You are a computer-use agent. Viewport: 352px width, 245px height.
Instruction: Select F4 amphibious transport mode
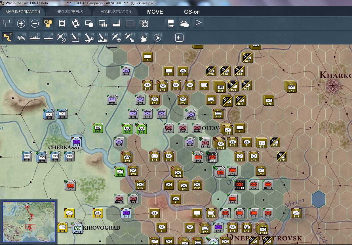(x=49, y=38)
